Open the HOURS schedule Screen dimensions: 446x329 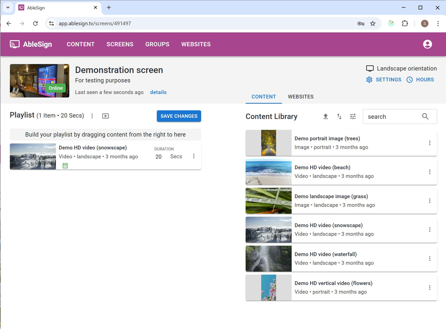pyautogui.click(x=420, y=80)
